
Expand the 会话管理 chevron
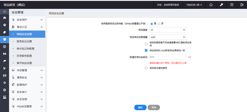[x=41, y=70]
